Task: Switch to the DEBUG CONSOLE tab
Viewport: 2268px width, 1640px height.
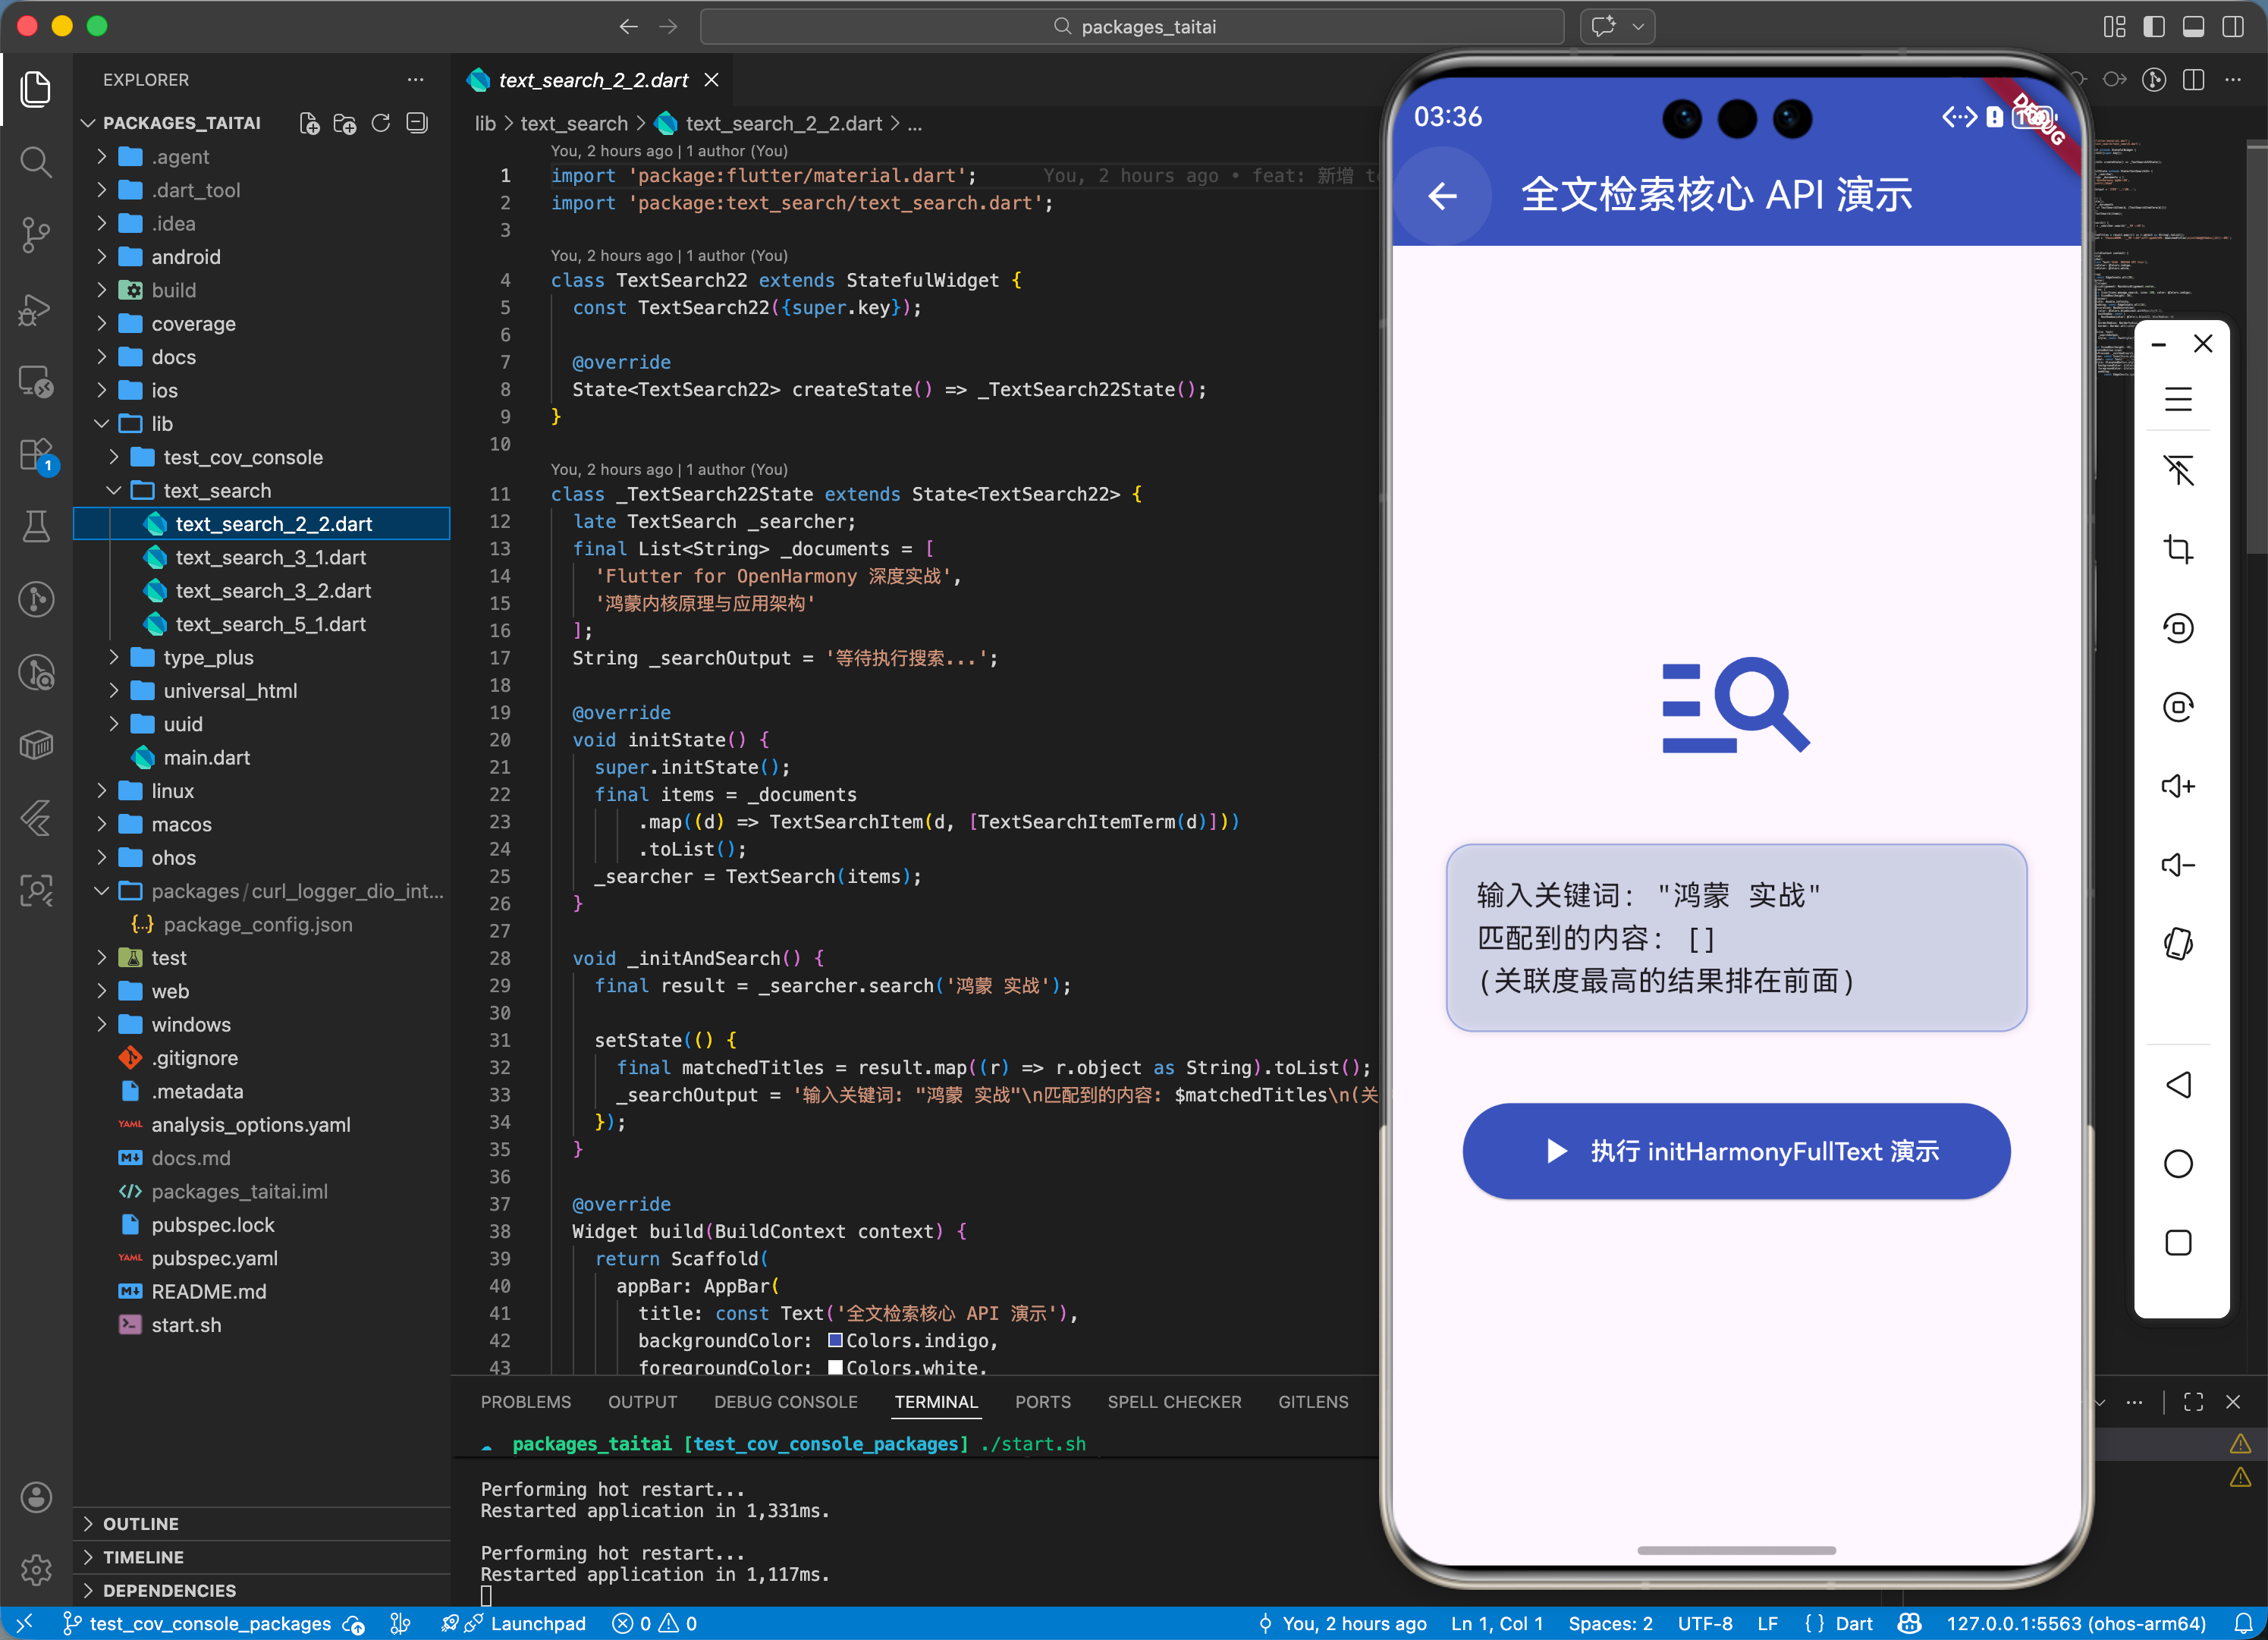Action: point(785,1402)
